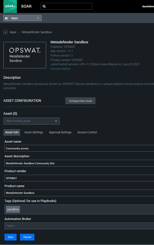Click Metadefender Sandbox breadcrumb text
The height and width of the screenshot is (245, 154).
pyautogui.click(x=37, y=32)
